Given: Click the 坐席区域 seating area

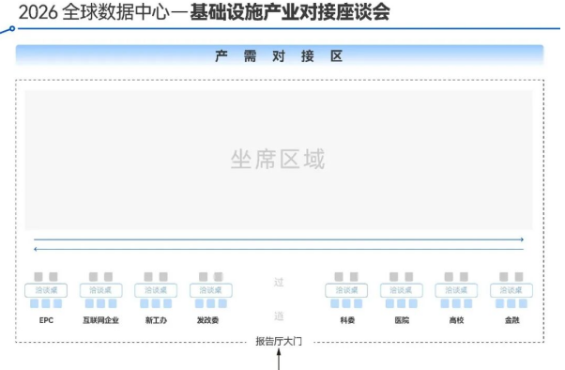Looking at the screenshot, I should 279,160.
